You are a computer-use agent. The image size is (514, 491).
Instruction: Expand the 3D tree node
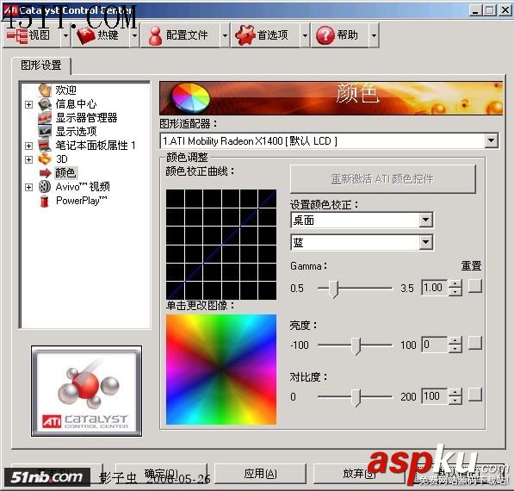(29, 159)
